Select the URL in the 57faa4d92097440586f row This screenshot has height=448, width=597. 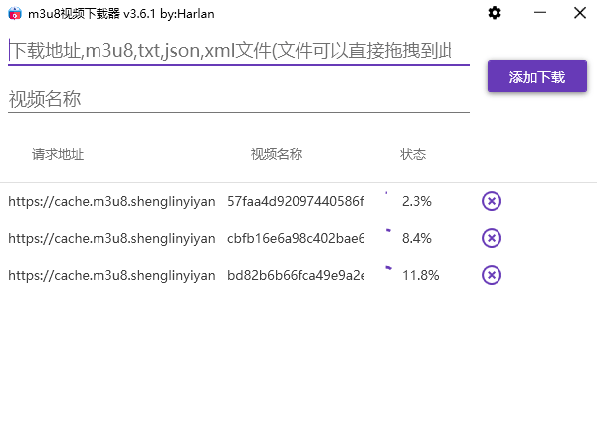[111, 201]
